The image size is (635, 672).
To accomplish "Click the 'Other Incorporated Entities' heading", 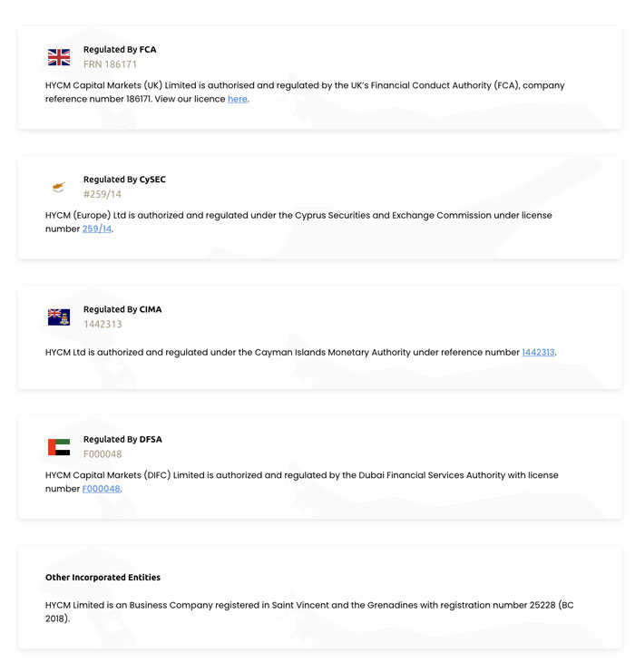I will pos(103,578).
